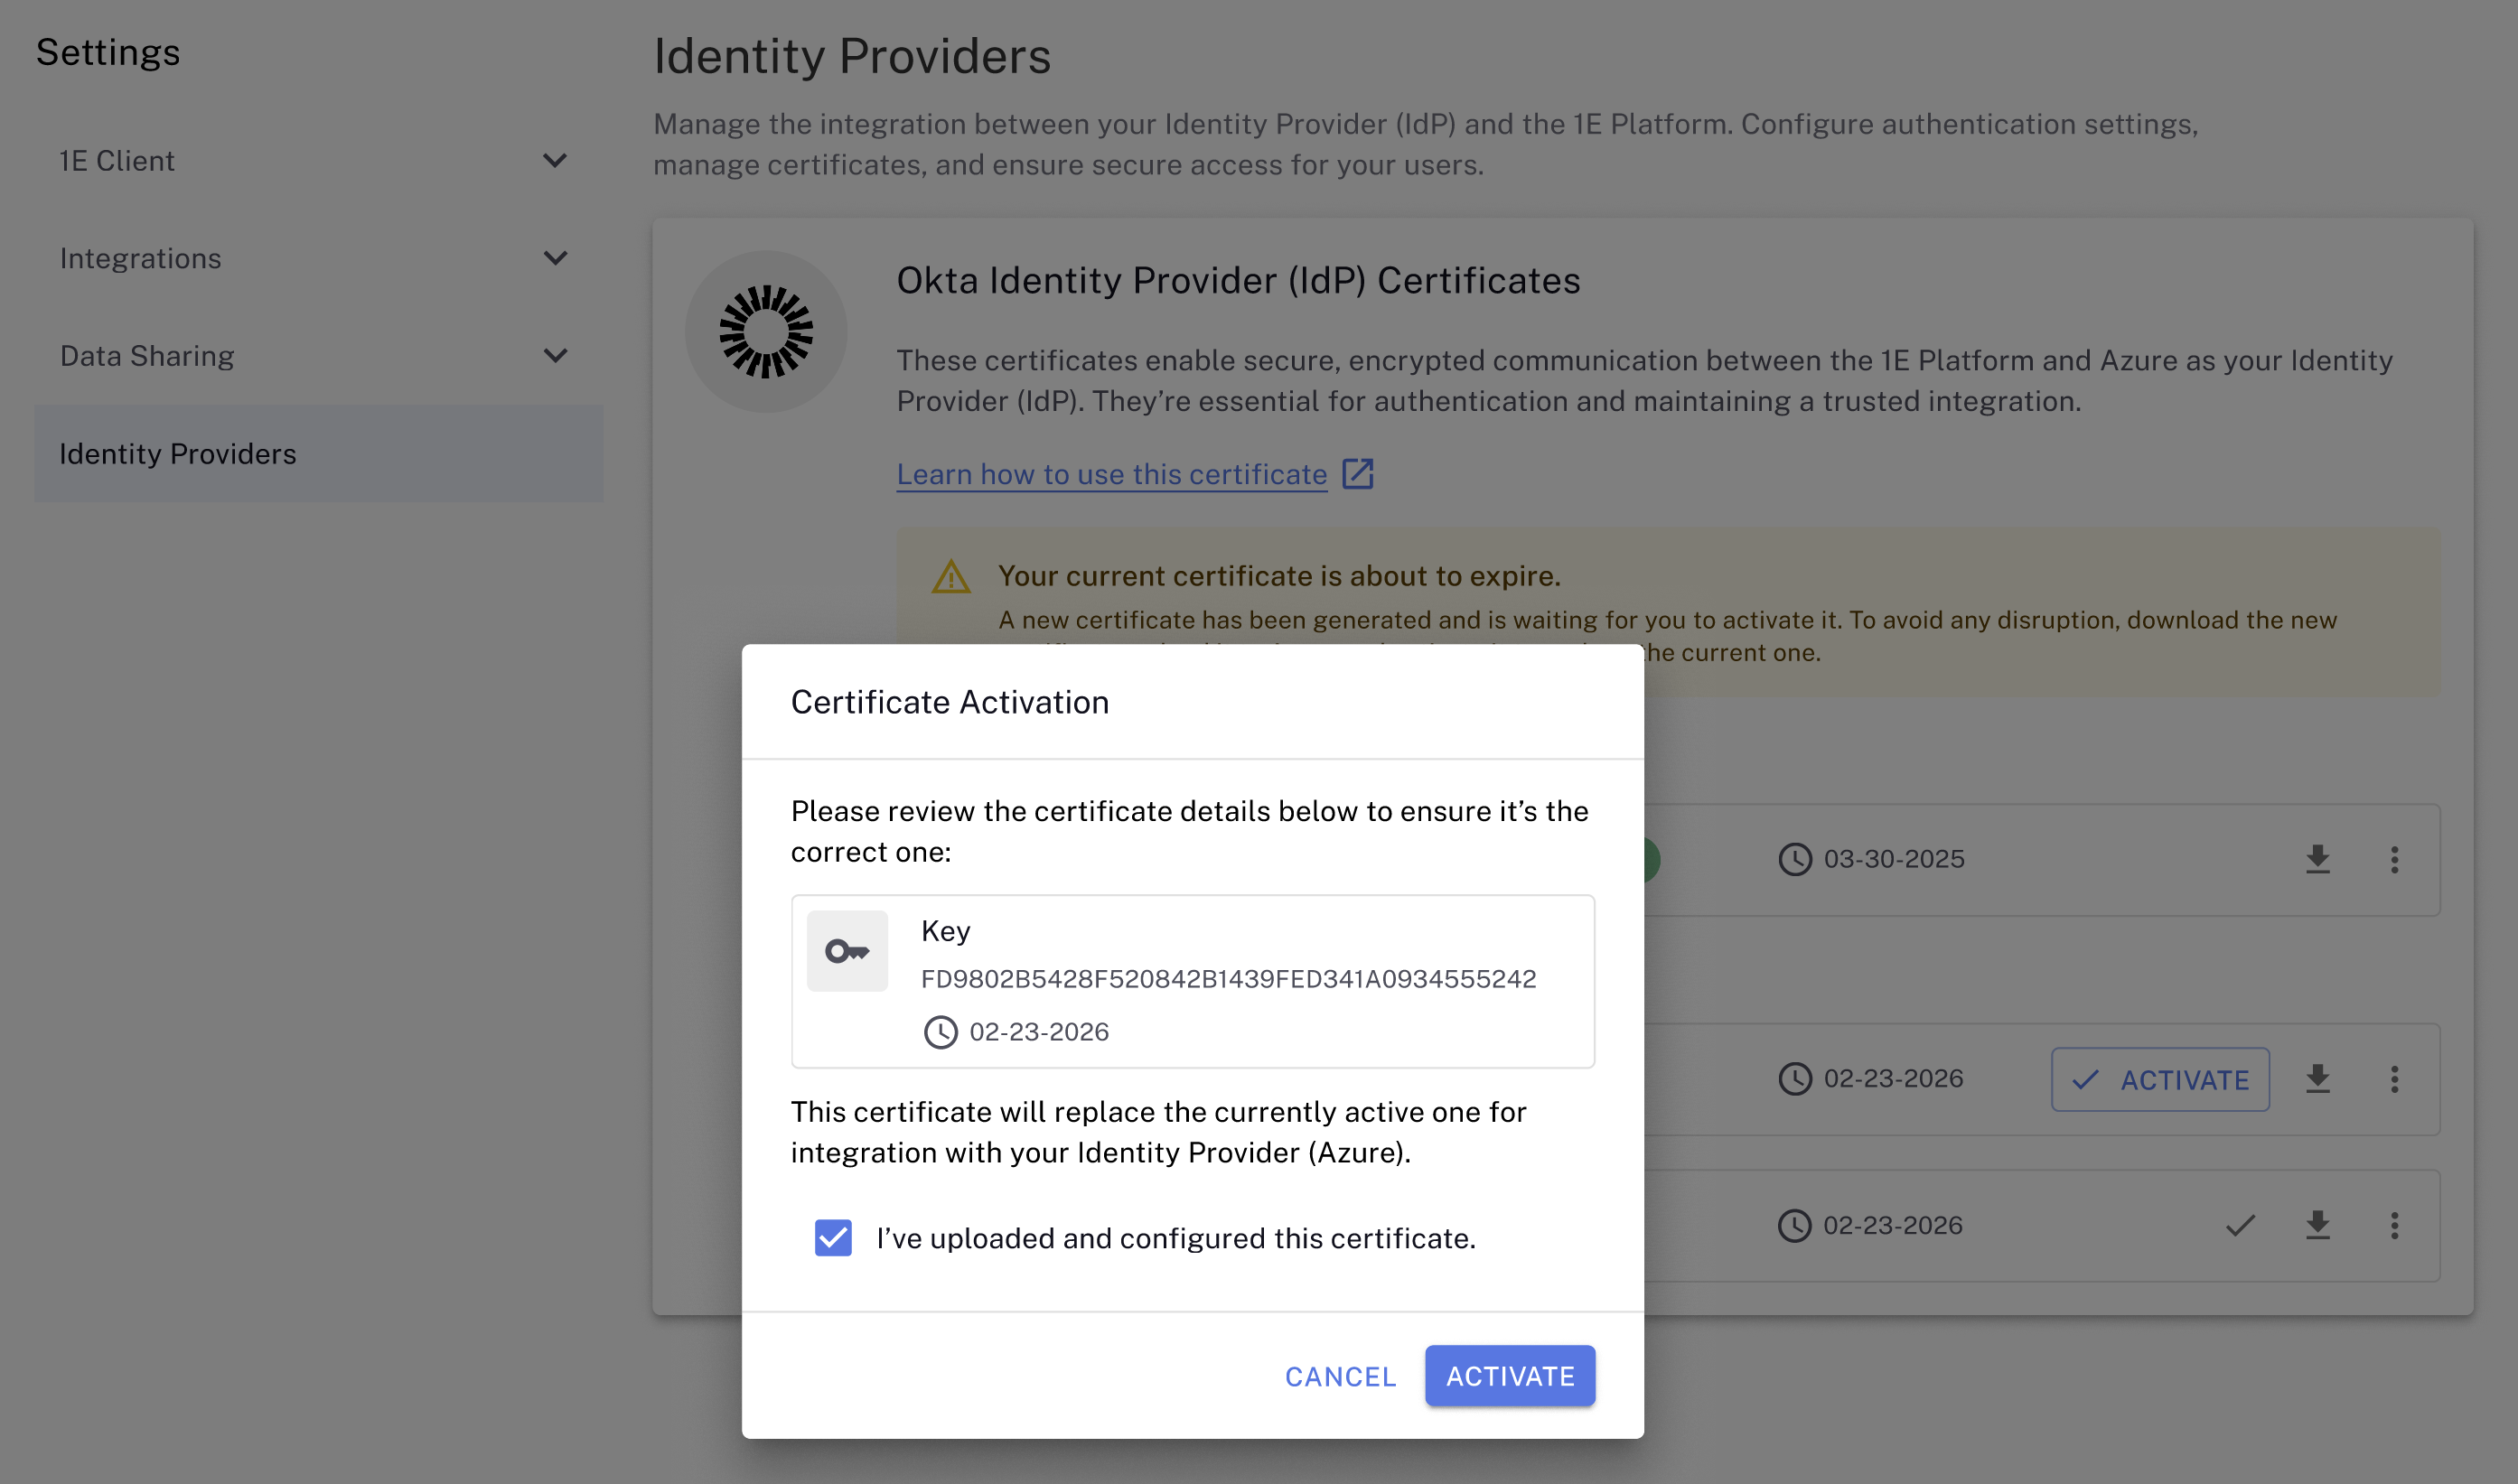This screenshot has width=2518, height=1484.
Task: Click the Certificate Activation dialog title
Action: [949, 702]
